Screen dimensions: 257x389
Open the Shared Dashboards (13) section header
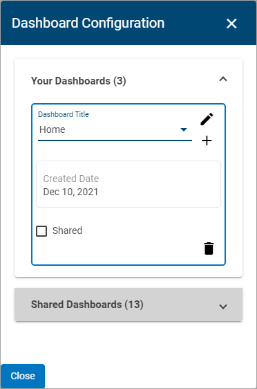pyautogui.click(x=87, y=305)
